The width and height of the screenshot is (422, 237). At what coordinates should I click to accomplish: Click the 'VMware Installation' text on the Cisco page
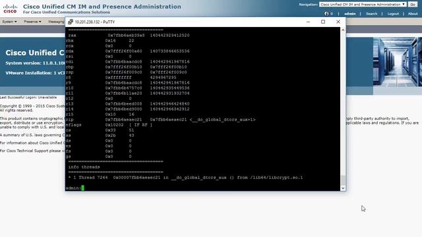pos(35,73)
